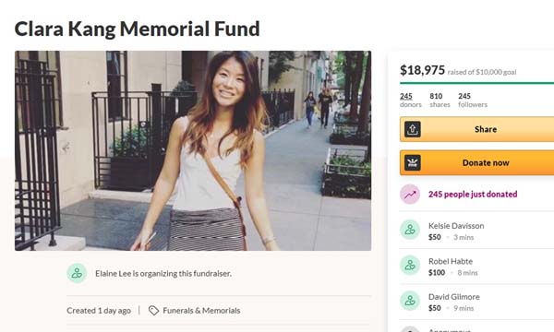Click the Share button
The width and height of the screenshot is (554, 332).
click(477, 129)
